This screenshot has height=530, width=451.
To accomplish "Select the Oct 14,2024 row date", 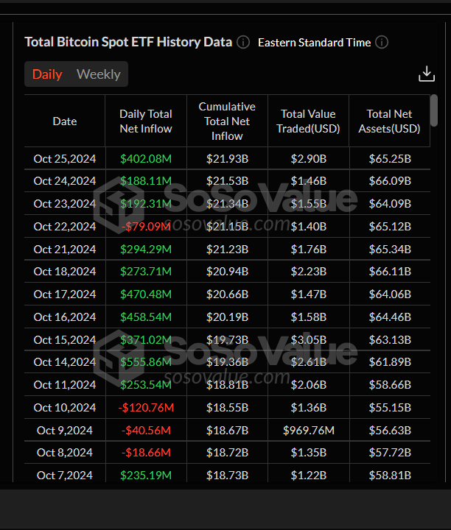I will pyautogui.click(x=65, y=362).
